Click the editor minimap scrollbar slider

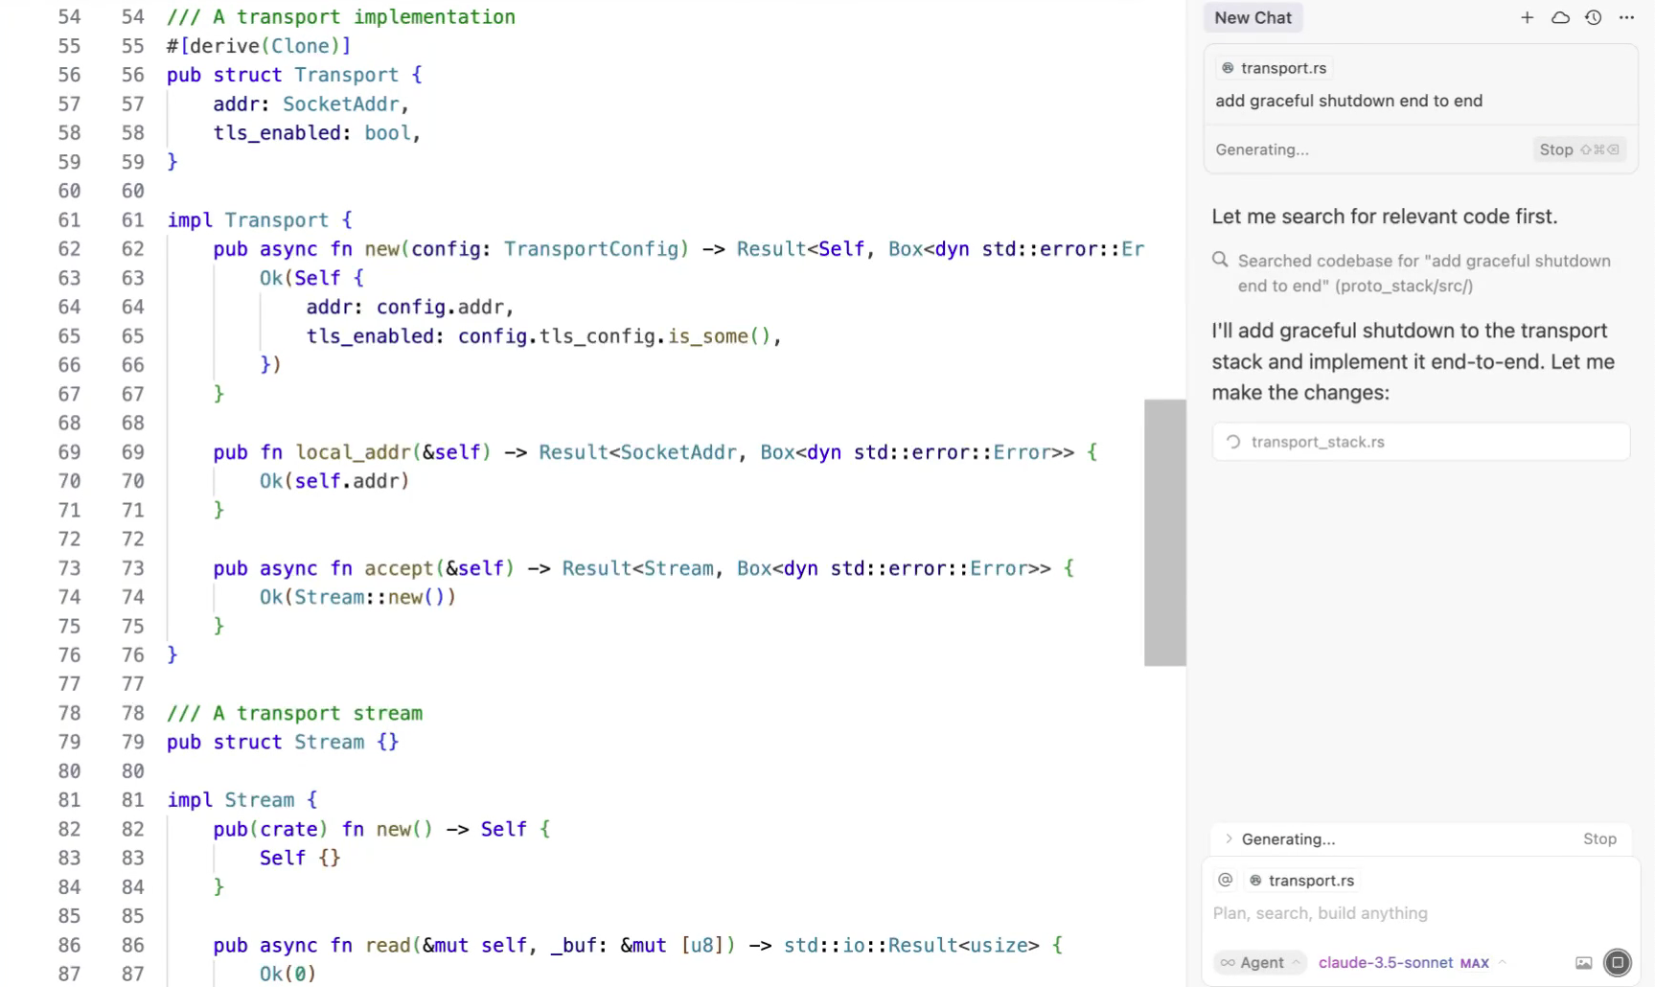1164,532
